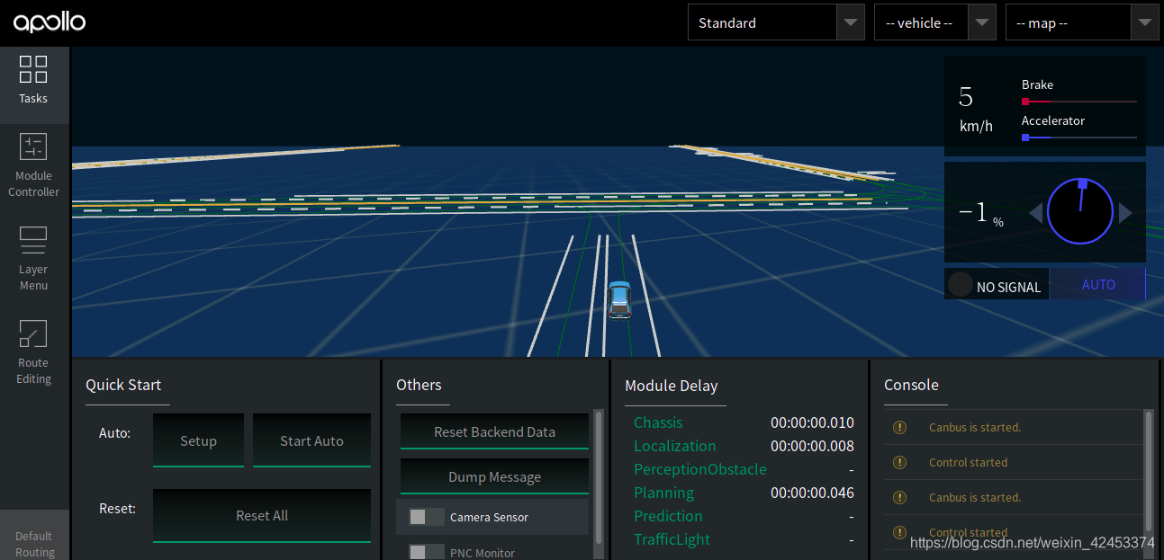Screen dimensions: 1164x560
Task: Click the blue car in the 3D view
Action: (x=619, y=299)
